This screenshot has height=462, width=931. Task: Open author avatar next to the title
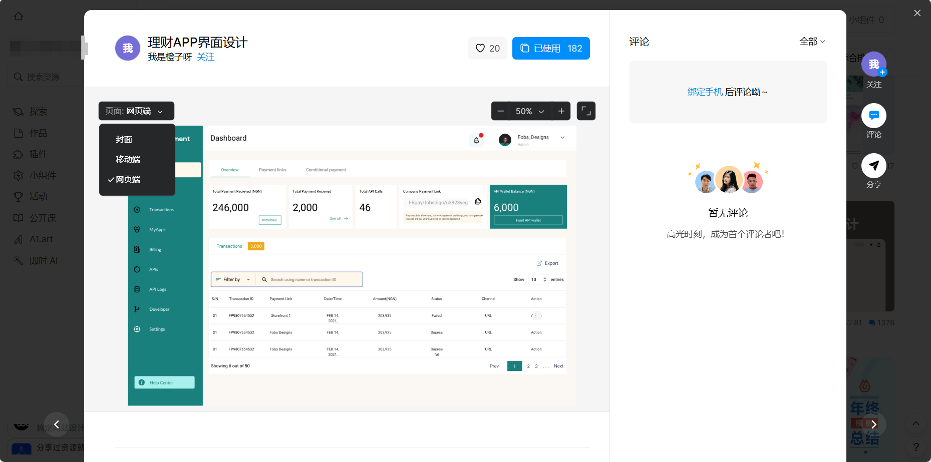point(128,48)
